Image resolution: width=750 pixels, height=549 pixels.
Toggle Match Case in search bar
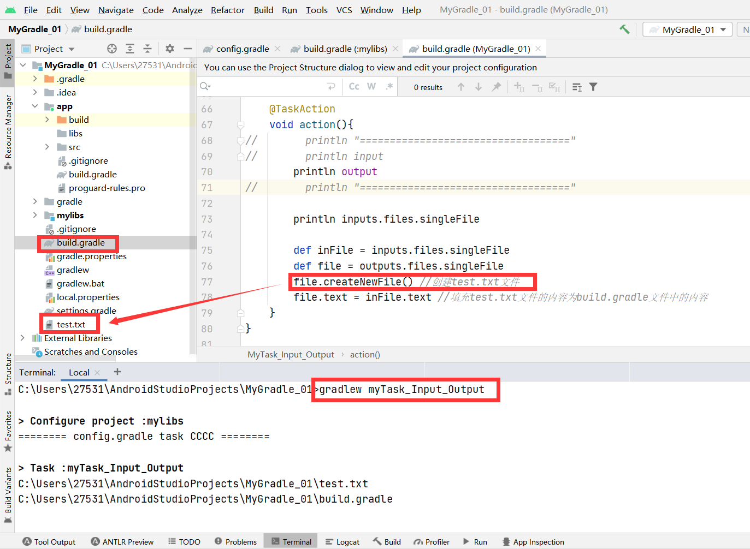tap(353, 86)
